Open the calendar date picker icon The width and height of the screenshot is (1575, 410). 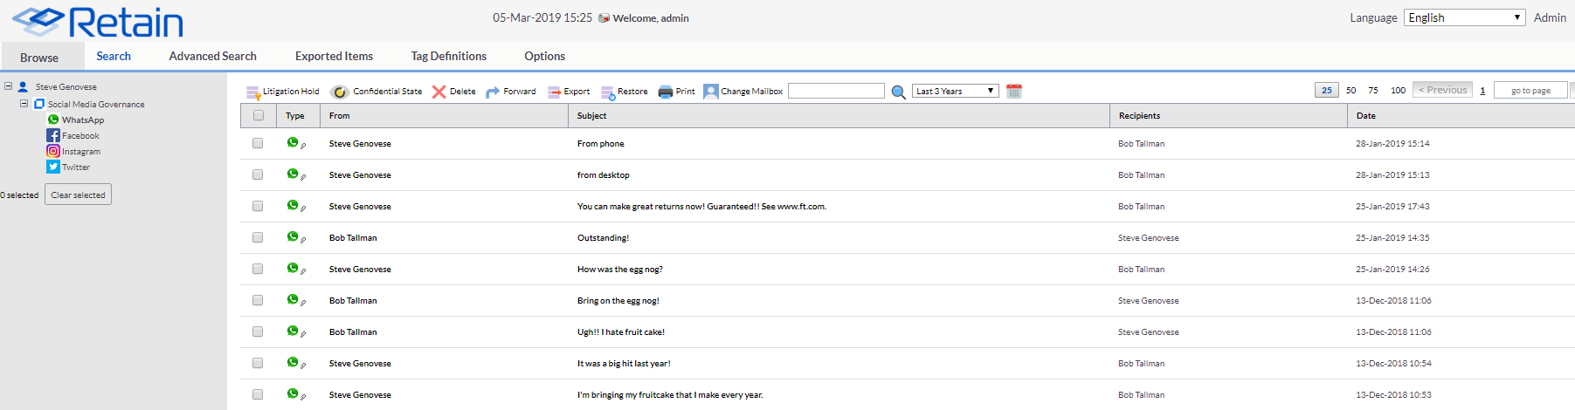coord(1014,91)
